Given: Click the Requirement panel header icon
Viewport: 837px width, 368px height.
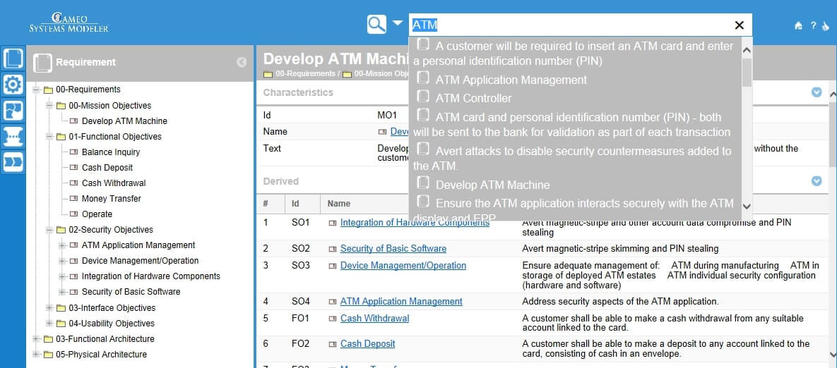Looking at the screenshot, I should (42, 63).
